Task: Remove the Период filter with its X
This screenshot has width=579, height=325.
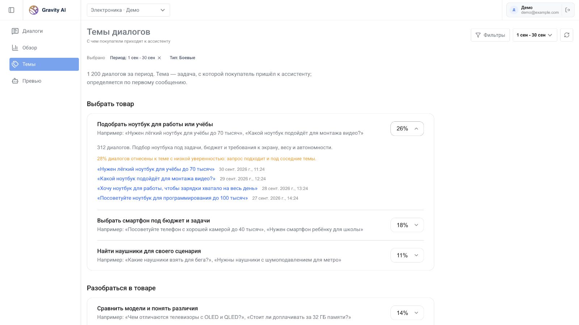Action: coord(159,58)
